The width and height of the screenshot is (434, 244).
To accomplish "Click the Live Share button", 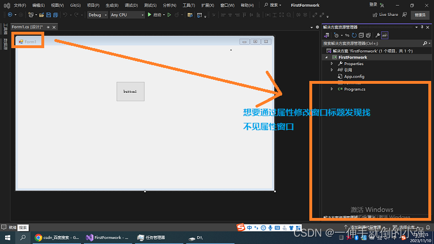I will tap(385, 15).
